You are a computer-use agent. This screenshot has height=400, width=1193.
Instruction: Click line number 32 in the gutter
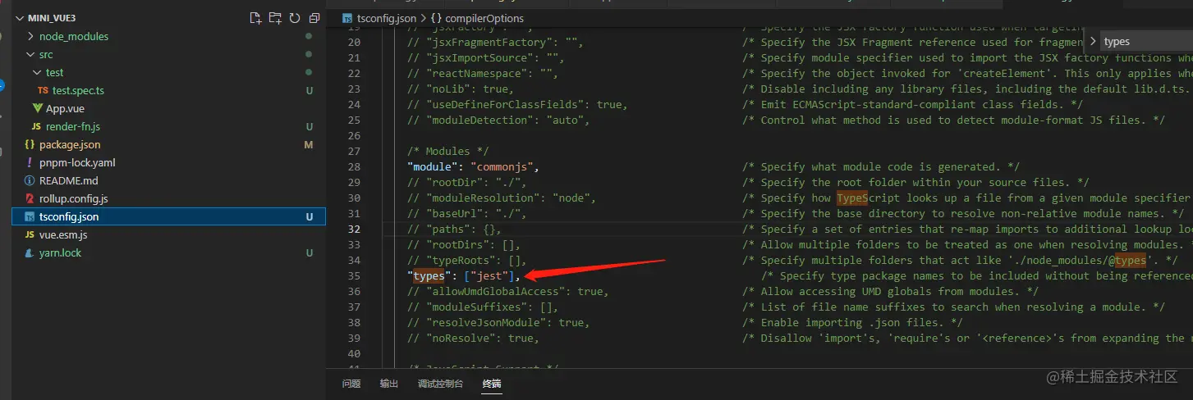click(354, 230)
